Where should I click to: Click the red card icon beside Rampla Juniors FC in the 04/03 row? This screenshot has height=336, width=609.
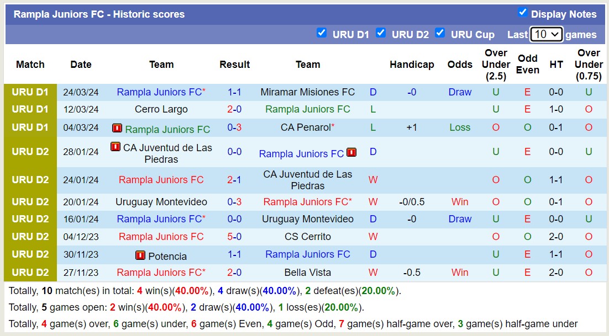tap(117, 129)
